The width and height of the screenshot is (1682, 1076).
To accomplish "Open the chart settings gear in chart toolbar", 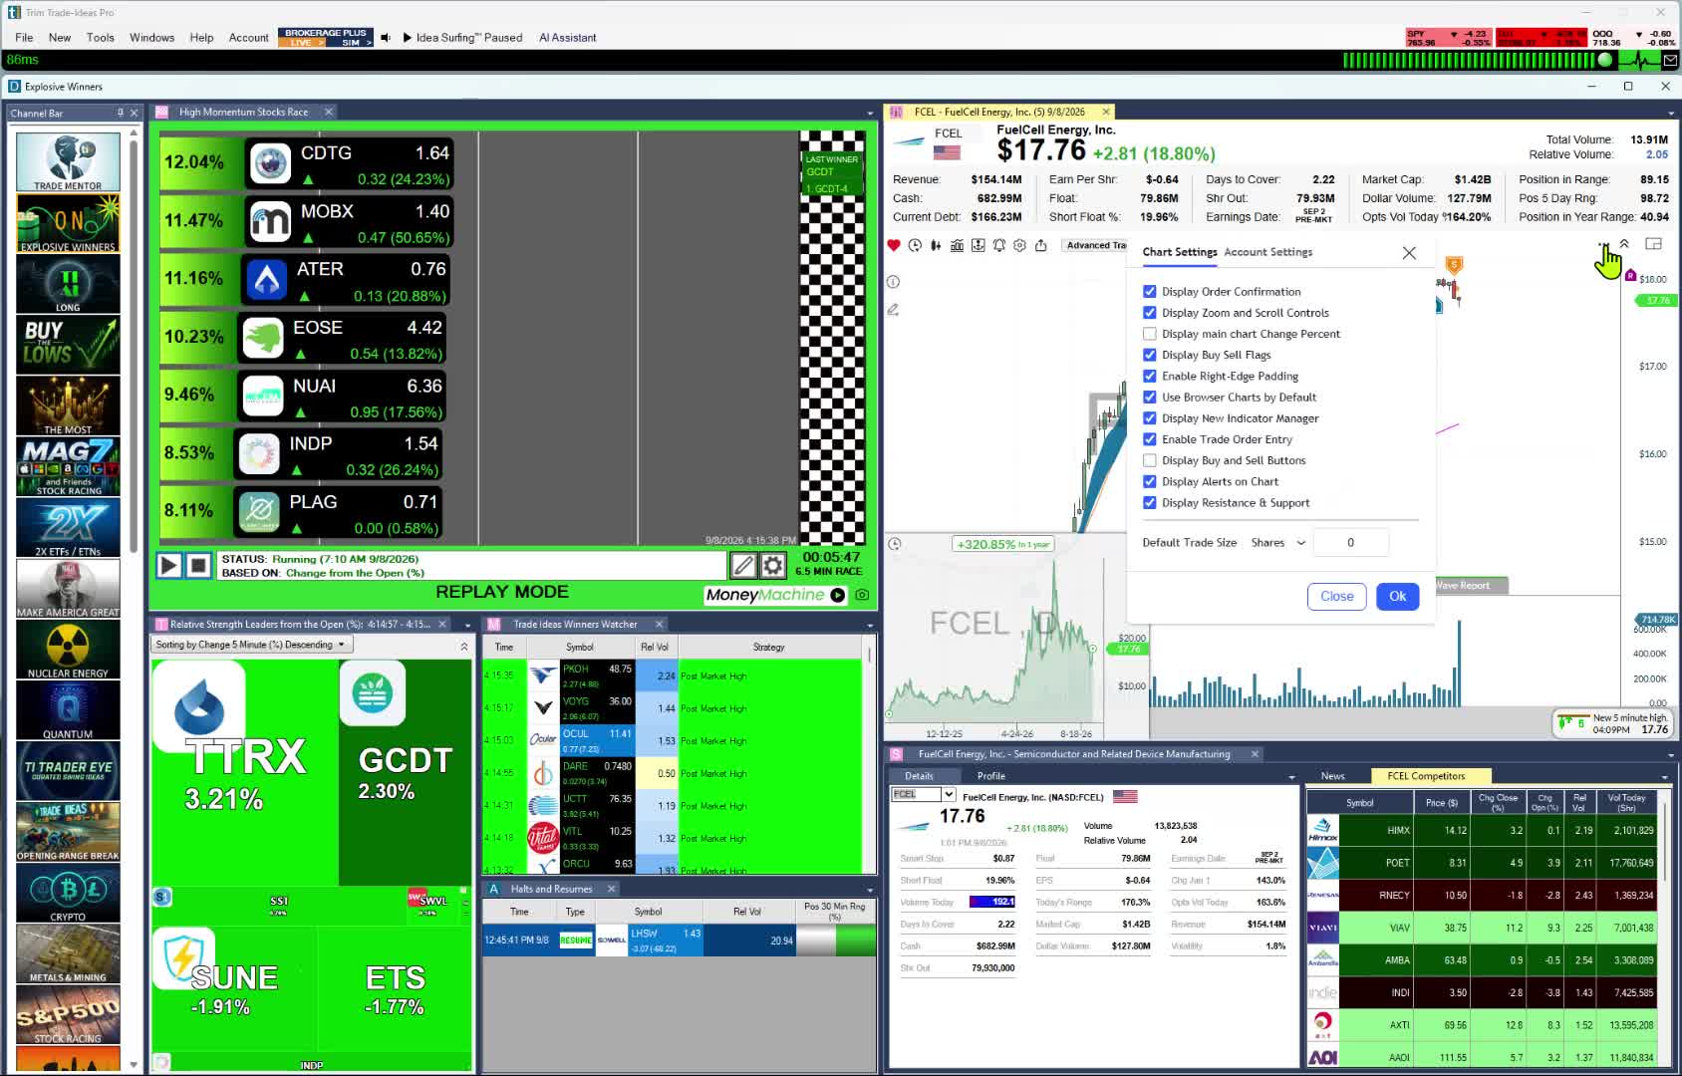I will 1019,245.
